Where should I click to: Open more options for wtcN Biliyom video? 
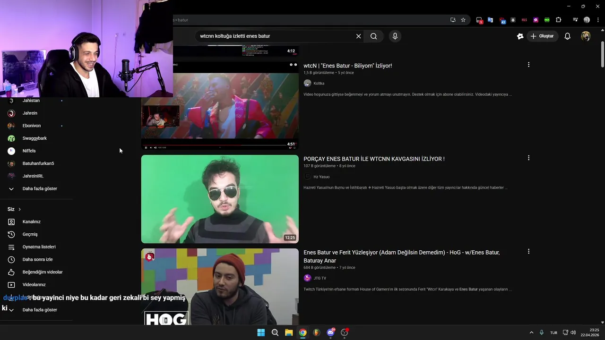pos(528,65)
